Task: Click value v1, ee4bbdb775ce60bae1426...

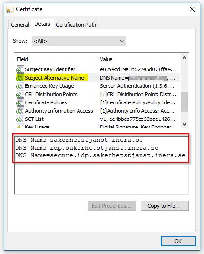Action: [138, 119]
